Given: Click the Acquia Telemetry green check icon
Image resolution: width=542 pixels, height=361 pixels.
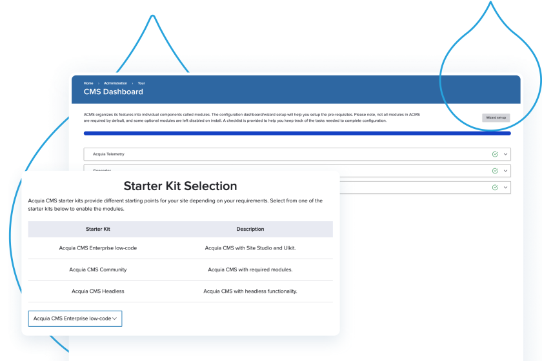Looking at the screenshot, I should [x=495, y=155].
